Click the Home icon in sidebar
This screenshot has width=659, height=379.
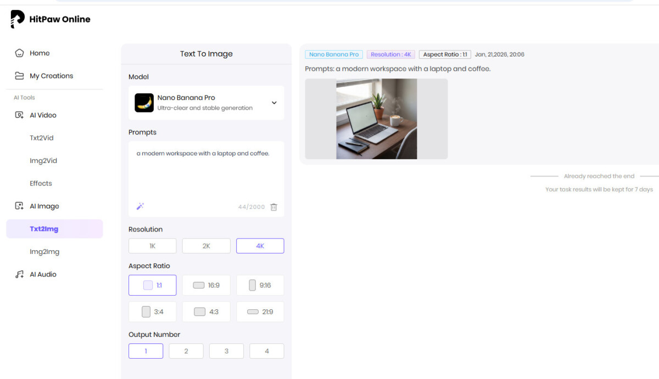(20, 53)
